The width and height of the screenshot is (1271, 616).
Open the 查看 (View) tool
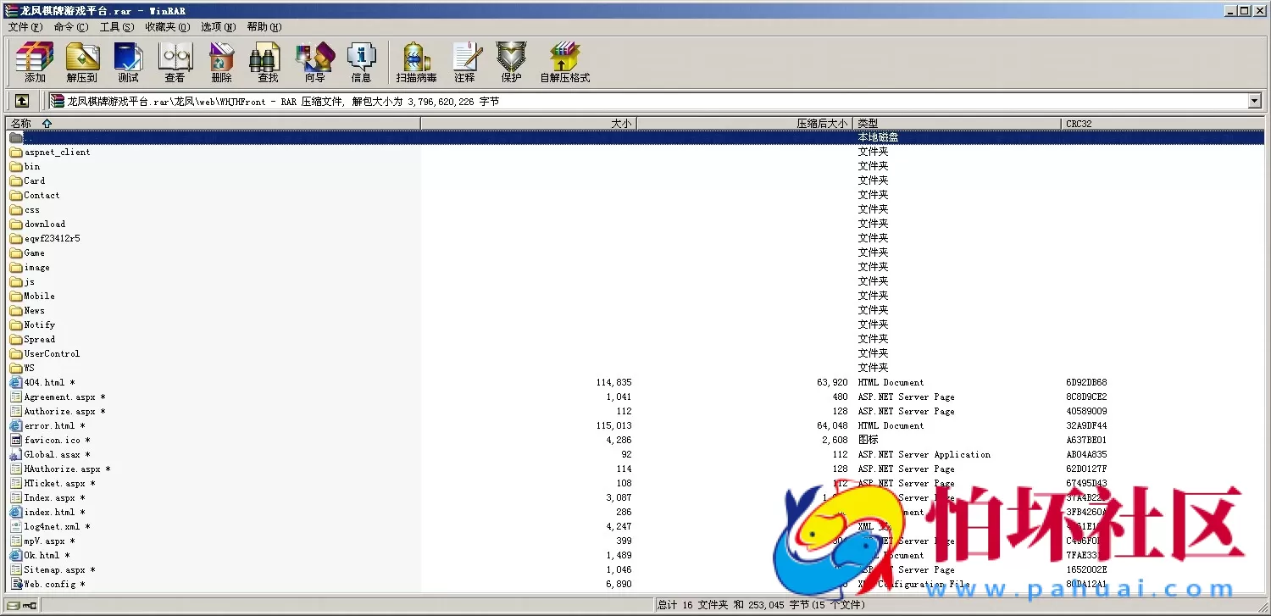click(175, 63)
